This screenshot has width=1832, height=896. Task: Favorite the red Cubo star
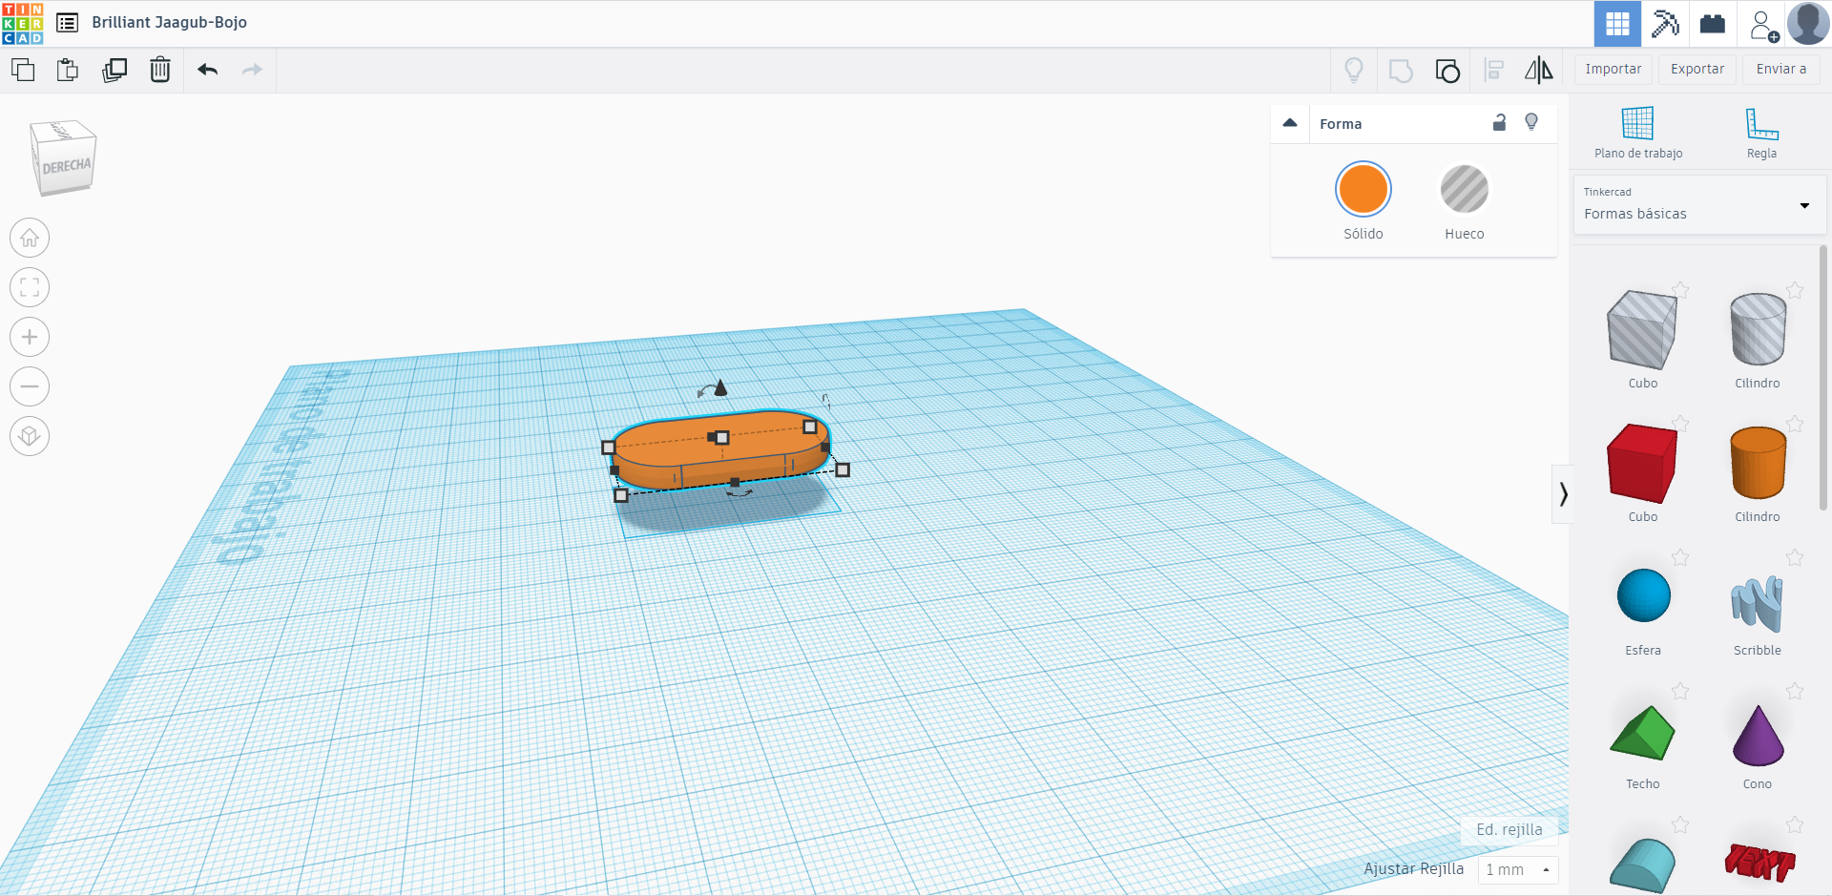pyautogui.click(x=1680, y=424)
